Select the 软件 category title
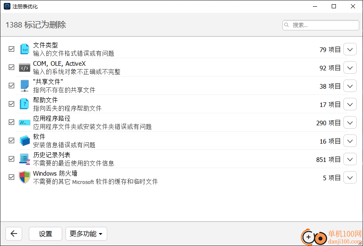Image resolution: width=363 pixels, height=246 pixels. [39, 137]
